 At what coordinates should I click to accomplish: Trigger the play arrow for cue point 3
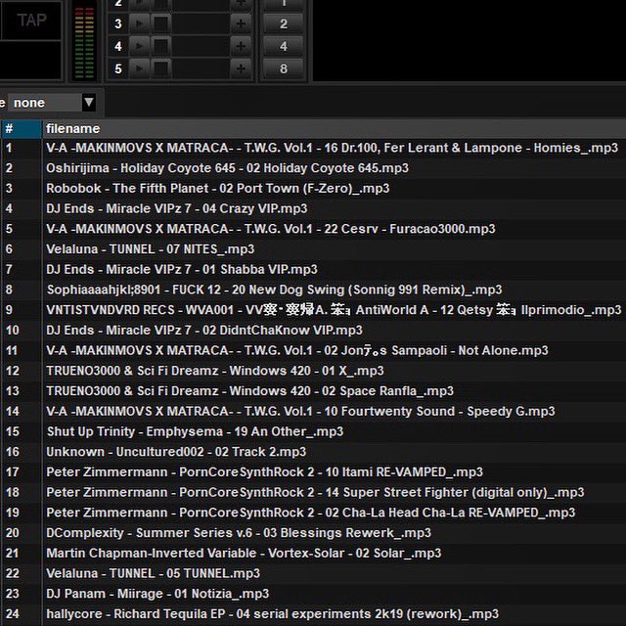(x=139, y=23)
